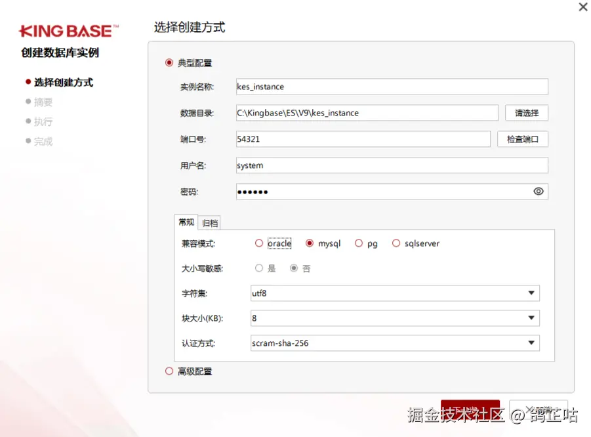Select the 完成 step in sidebar
The image size is (591, 437).
coord(43,141)
